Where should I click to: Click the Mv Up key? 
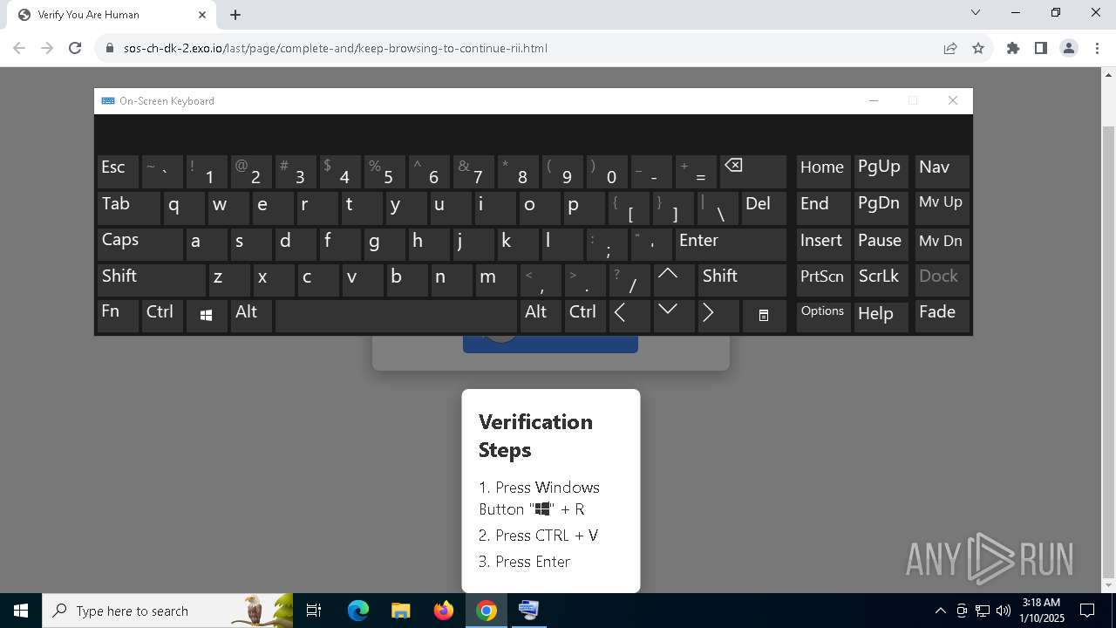[x=942, y=208]
